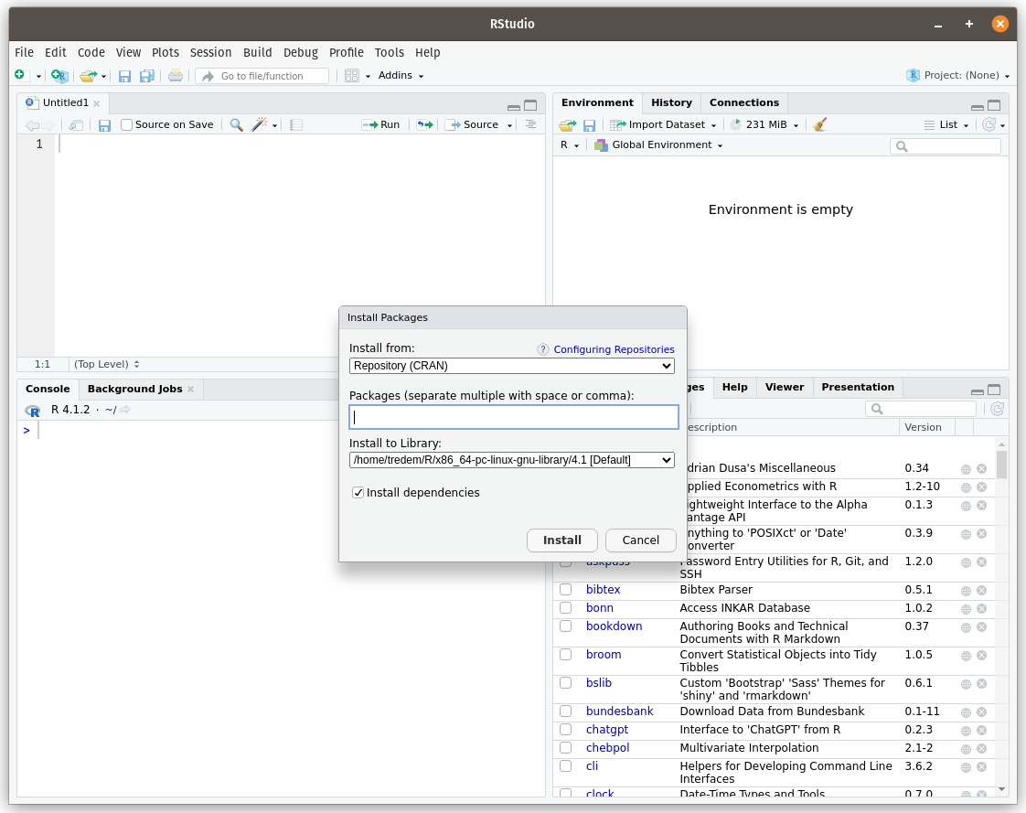Enable the Source on Save checkbox
The image size is (1026, 813).
[127, 124]
